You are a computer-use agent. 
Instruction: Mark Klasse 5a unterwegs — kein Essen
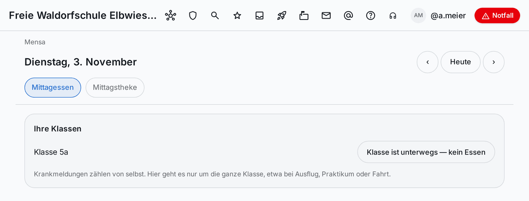click(x=426, y=152)
